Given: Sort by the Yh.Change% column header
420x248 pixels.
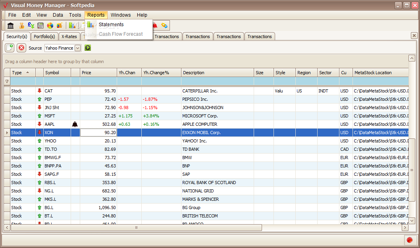Looking at the screenshot, I should point(161,73).
